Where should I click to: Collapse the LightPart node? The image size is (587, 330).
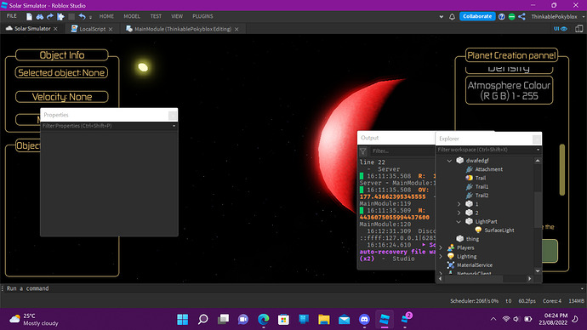coord(459,221)
